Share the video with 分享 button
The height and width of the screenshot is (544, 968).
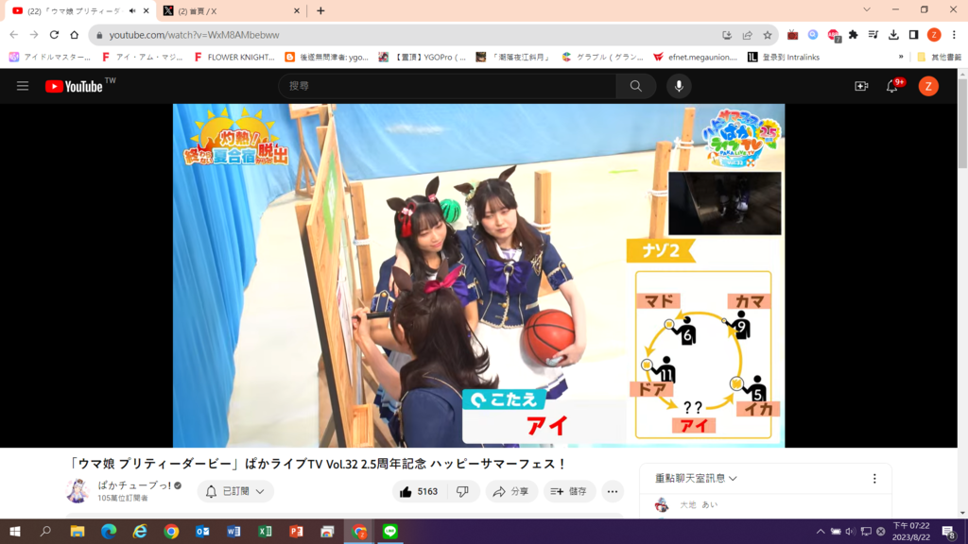510,491
